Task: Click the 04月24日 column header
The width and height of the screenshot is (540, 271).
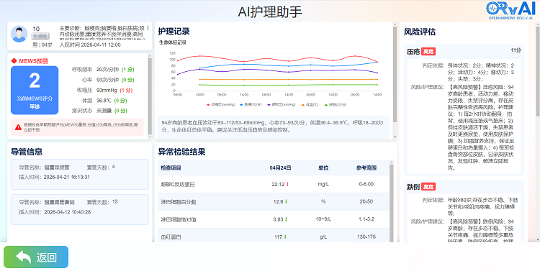Action: click(280, 167)
